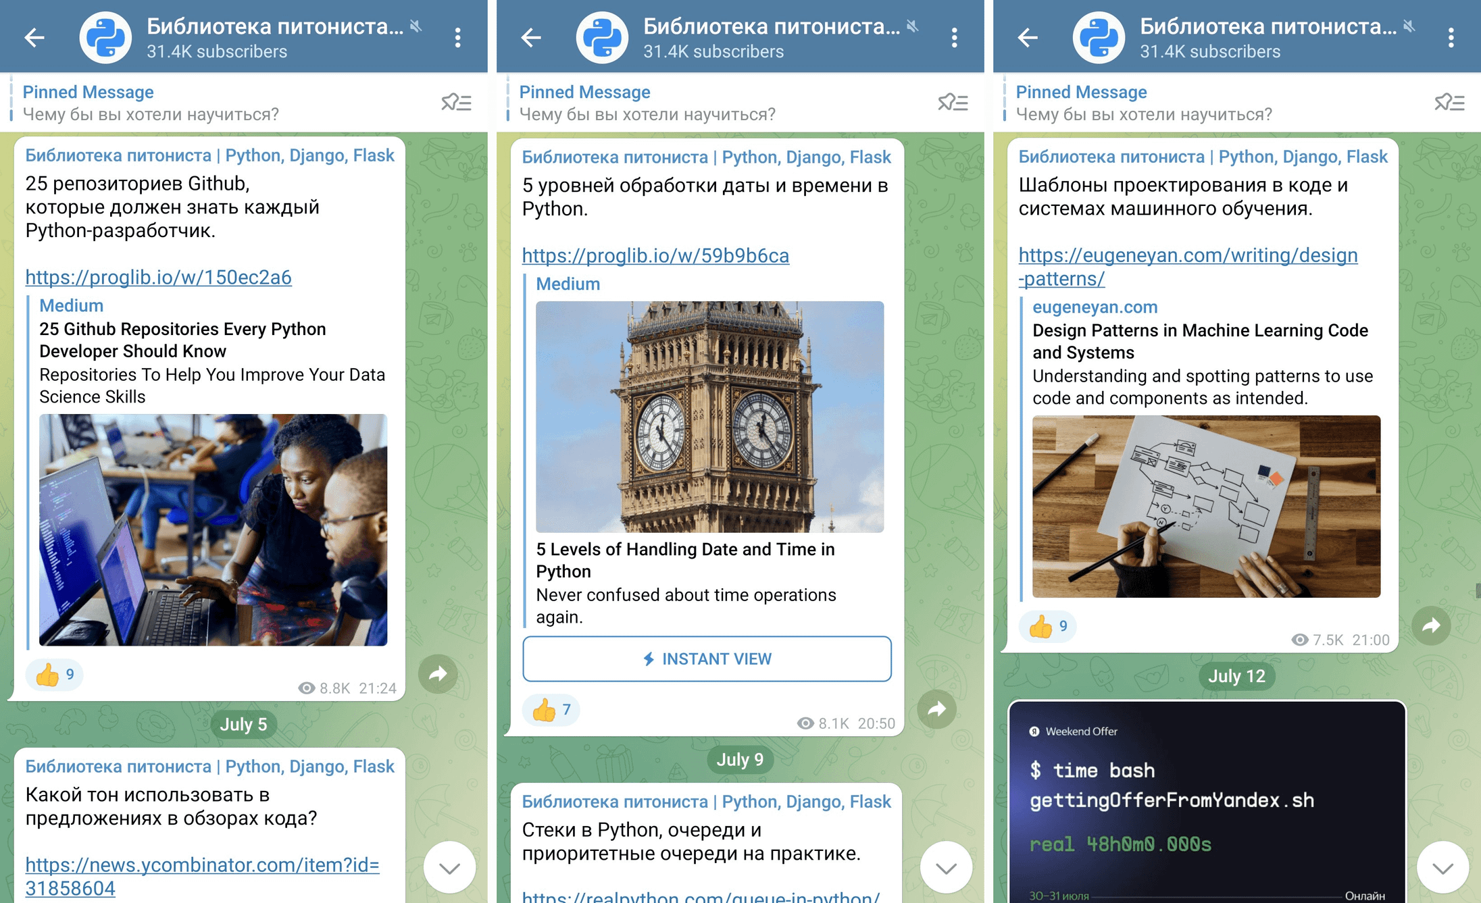Tap 7.5K views counter on design patterns post
This screenshot has width=1481, height=903.
point(1317,640)
